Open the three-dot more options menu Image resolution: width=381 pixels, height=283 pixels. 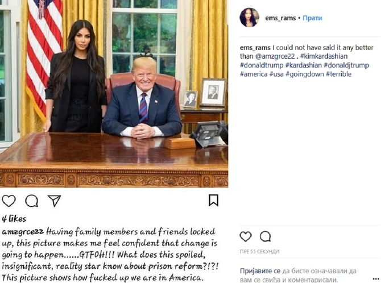tap(375, 278)
